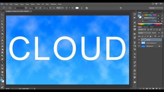Filter layers by type layers

point(154,30)
